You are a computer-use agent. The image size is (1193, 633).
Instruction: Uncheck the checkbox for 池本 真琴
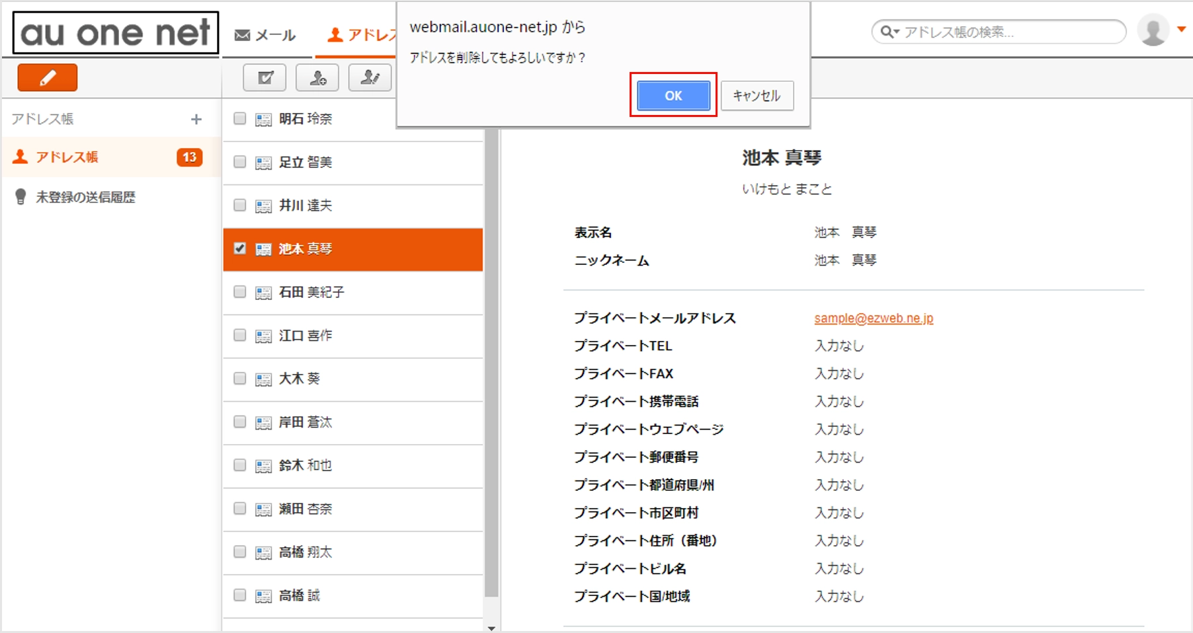click(239, 249)
